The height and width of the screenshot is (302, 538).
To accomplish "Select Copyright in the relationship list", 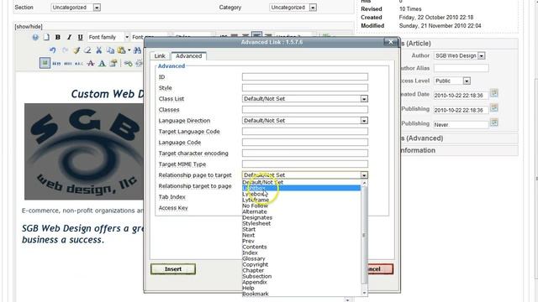I will point(301,264).
